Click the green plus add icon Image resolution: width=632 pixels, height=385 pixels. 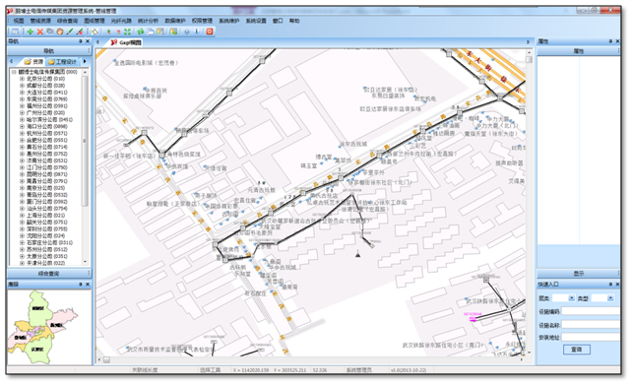click(31, 32)
